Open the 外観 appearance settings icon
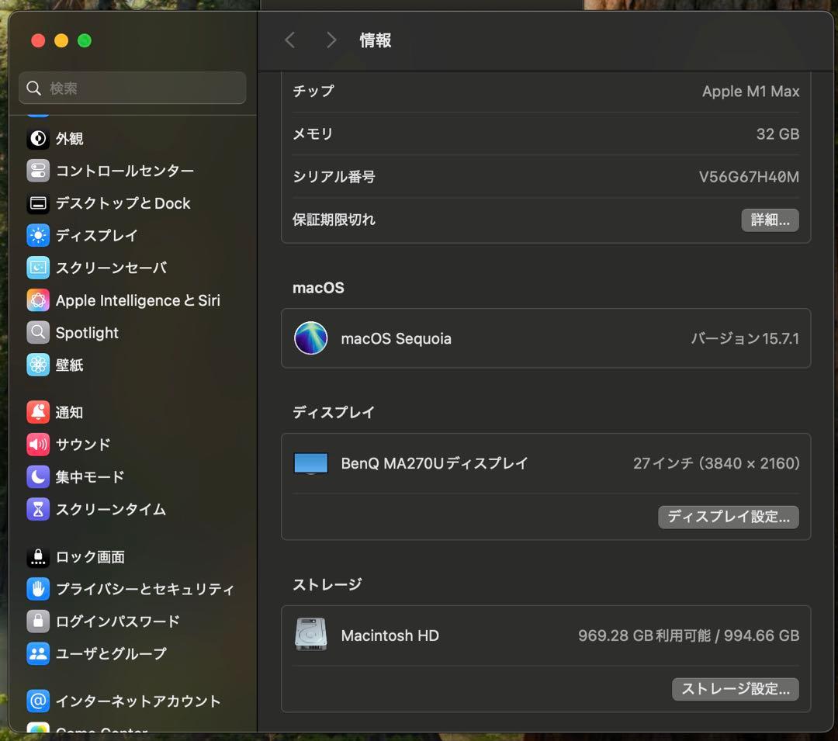Viewport: 838px width, 741px height. point(38,138)
